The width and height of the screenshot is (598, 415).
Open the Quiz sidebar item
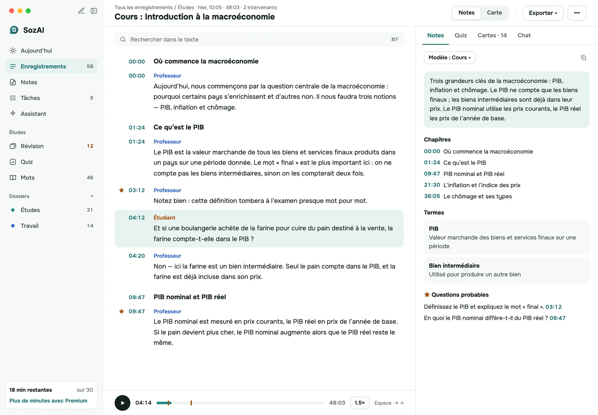(x=51, y=162)
